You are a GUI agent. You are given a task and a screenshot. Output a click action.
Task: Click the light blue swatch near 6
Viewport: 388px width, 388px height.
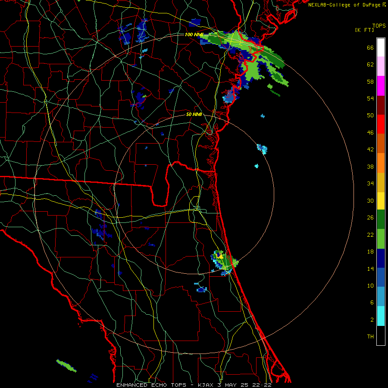click(381, 297)
